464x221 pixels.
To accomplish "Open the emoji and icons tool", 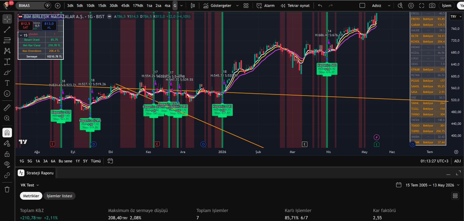I will 7,93.
